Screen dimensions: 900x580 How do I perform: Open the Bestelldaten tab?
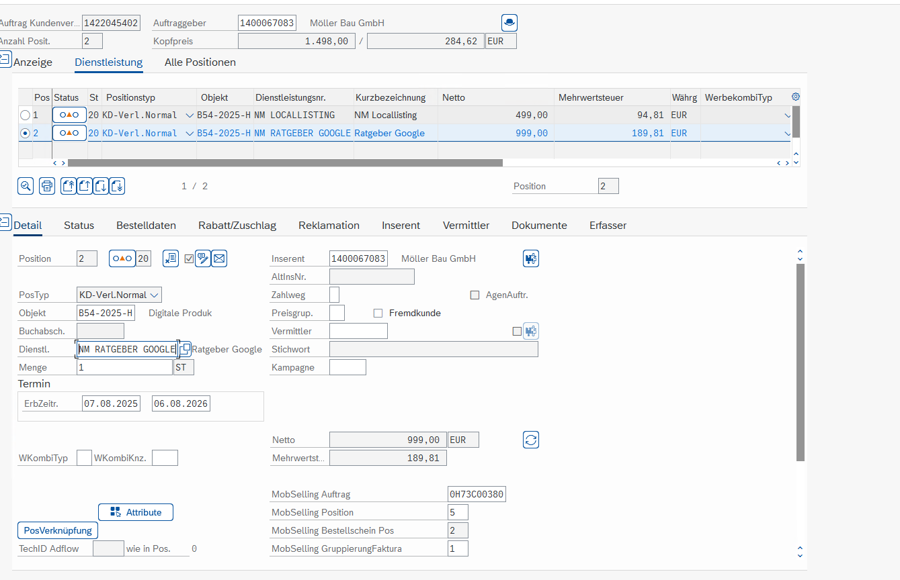(146, 225)
